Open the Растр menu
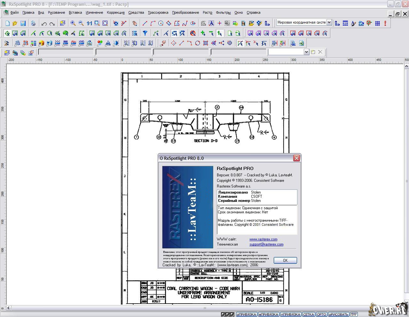This screenshot has width=409, height=317. (207, 13)
